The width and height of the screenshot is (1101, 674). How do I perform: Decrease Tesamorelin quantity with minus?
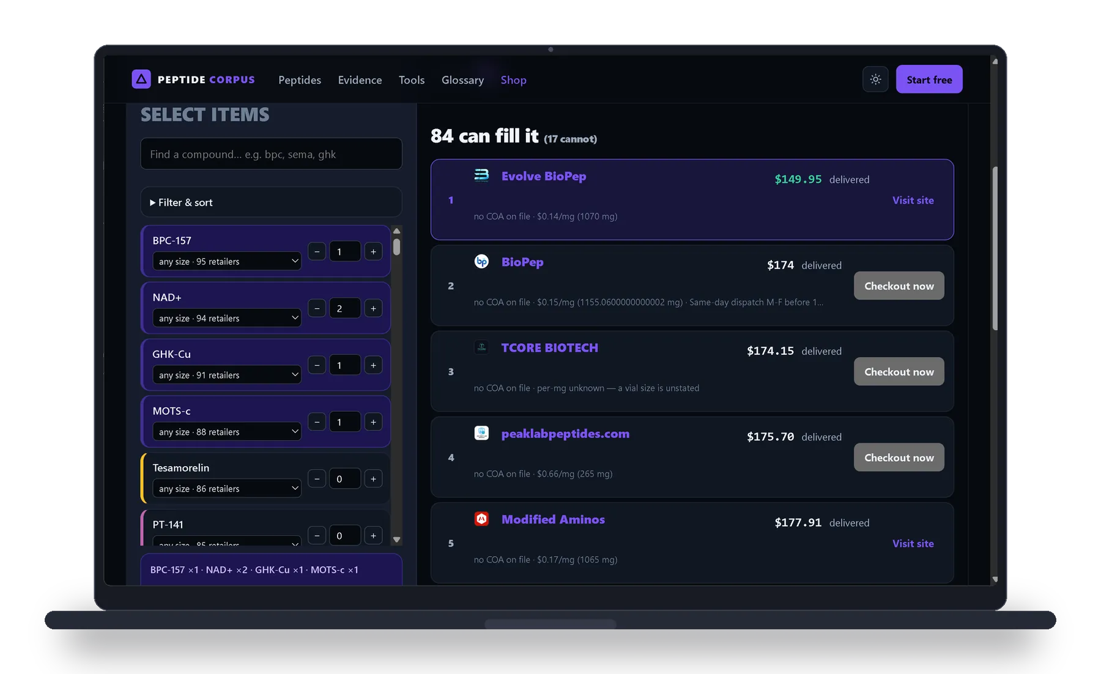click(x=317, y=479)
